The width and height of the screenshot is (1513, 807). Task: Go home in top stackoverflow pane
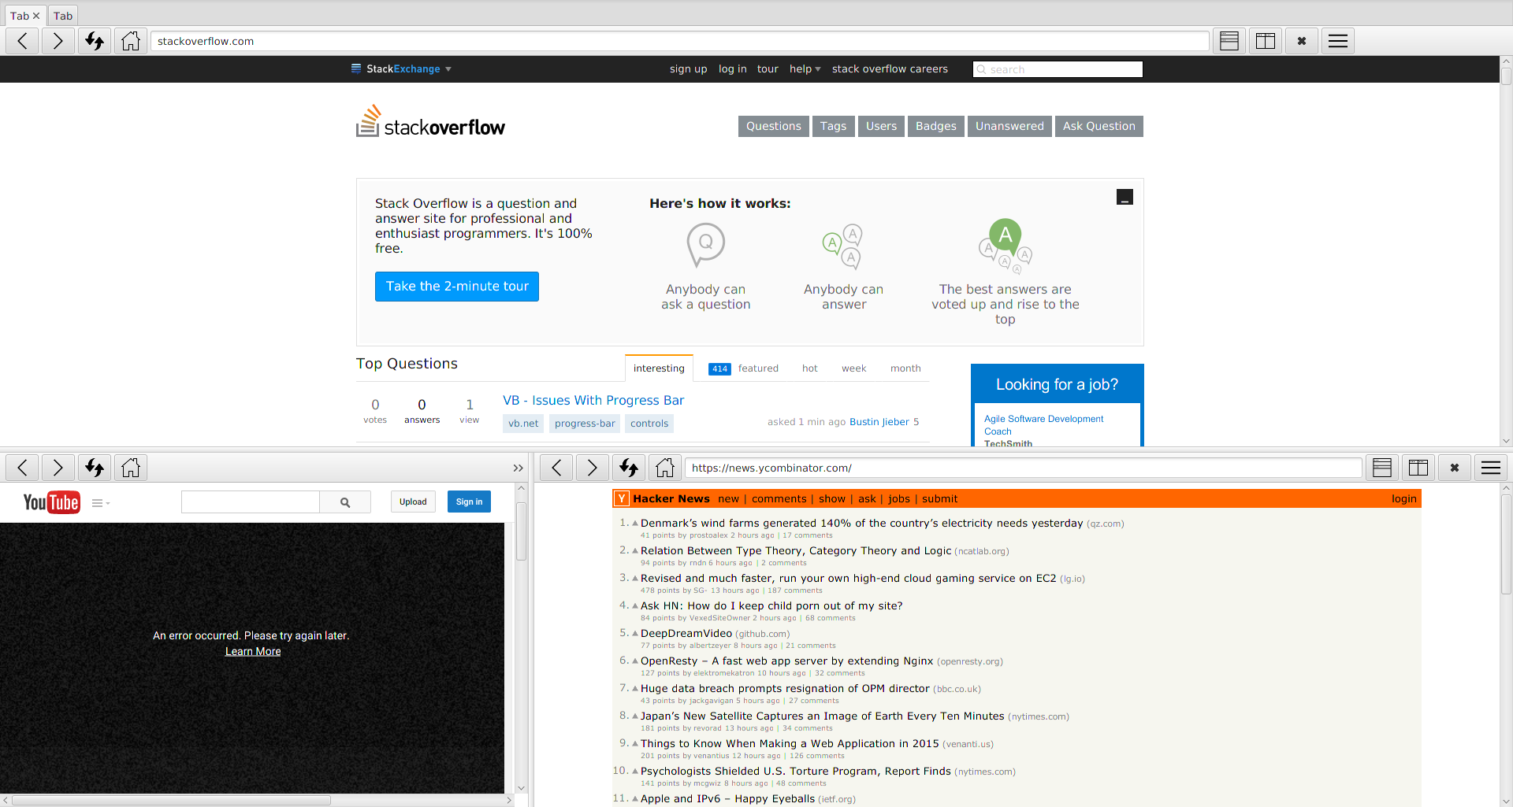click(x=131, y=41)
